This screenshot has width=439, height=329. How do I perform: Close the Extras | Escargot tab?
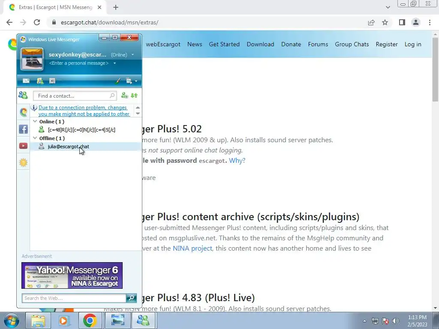tap(99, 8)
